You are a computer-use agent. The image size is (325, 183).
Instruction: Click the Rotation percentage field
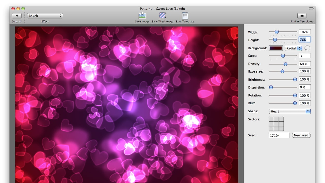[x=305, y=95]
